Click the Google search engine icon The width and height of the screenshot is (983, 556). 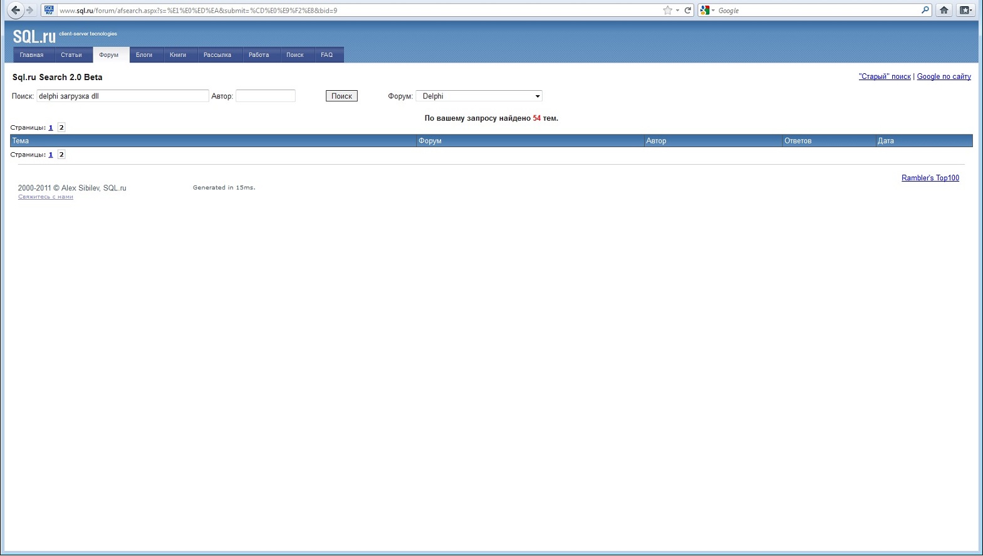(705, 10)
